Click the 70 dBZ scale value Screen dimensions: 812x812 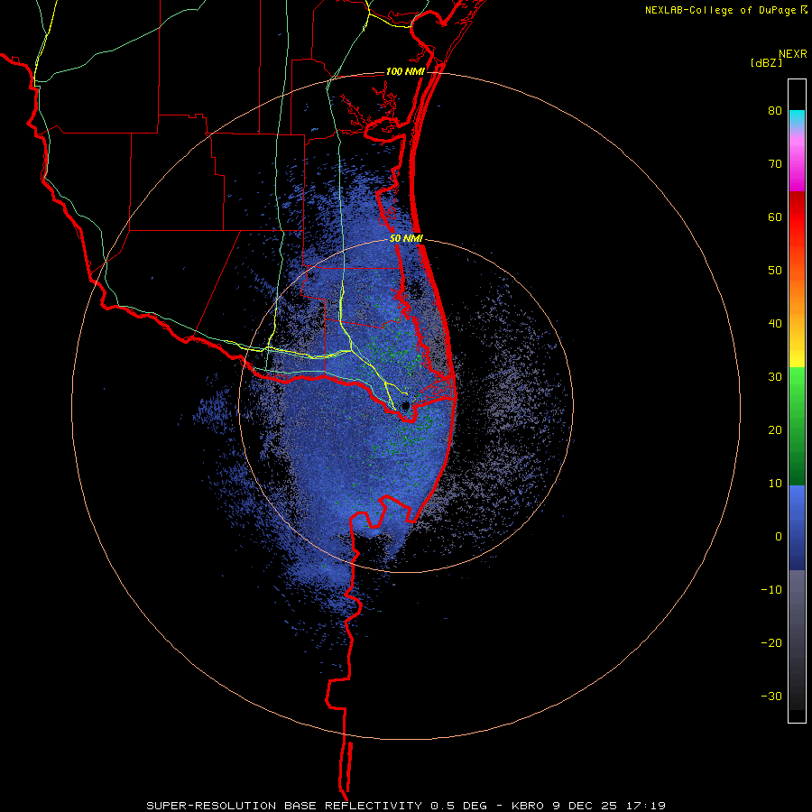[x=775, y=164]
